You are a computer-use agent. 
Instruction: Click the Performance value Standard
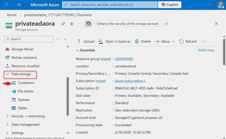click(122, 103)
